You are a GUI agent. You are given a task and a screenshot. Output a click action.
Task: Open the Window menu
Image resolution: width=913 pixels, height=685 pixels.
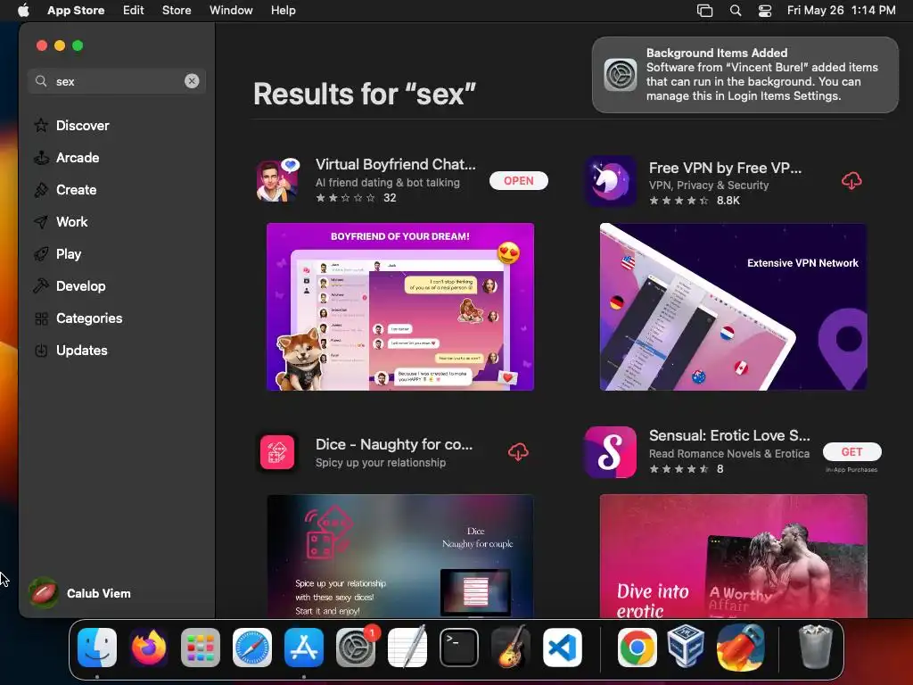click(231, 11)
